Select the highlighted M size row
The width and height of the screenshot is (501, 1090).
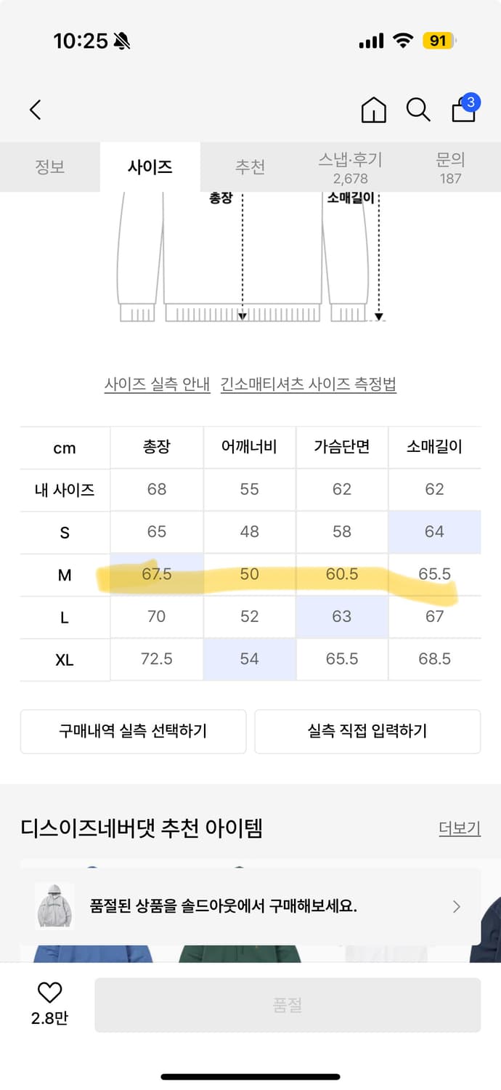tap(64, 574)
